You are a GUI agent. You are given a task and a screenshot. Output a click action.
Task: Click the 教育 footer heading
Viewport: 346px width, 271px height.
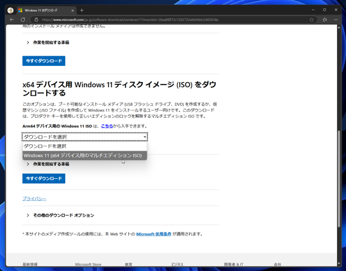(x=129, y=264)
